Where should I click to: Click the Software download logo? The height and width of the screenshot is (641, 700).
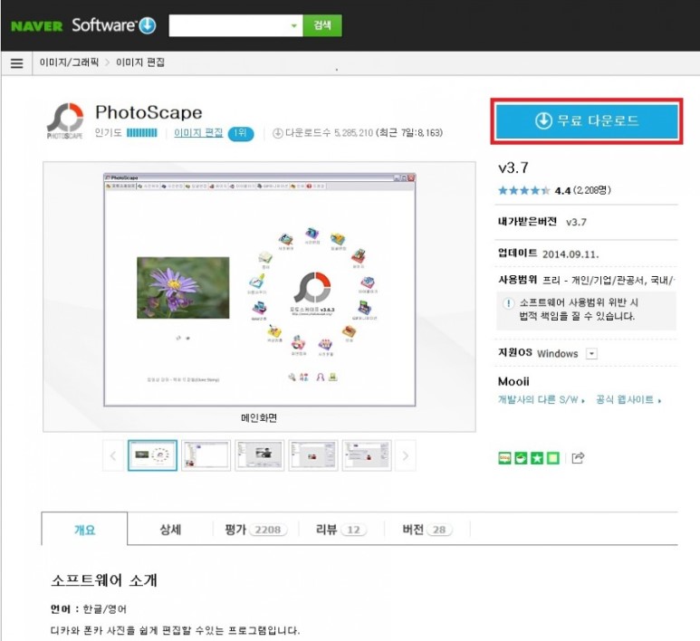coord(114,25)
